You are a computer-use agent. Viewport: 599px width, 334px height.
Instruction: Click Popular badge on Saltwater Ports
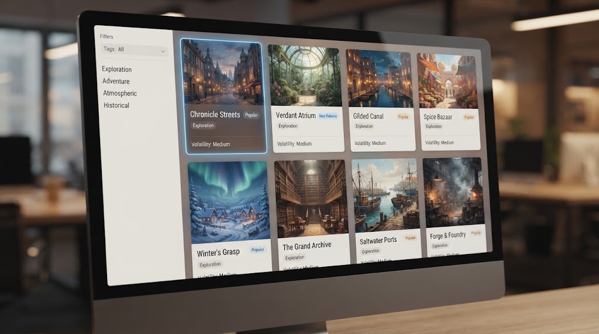410,238
